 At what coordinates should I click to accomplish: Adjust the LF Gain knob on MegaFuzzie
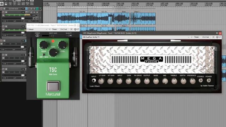click(x=101, y=81)
